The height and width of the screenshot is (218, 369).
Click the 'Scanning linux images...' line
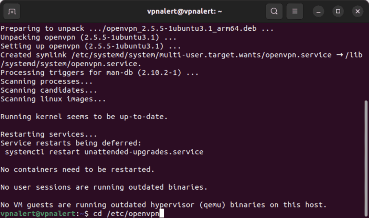(x=53, y=99)
